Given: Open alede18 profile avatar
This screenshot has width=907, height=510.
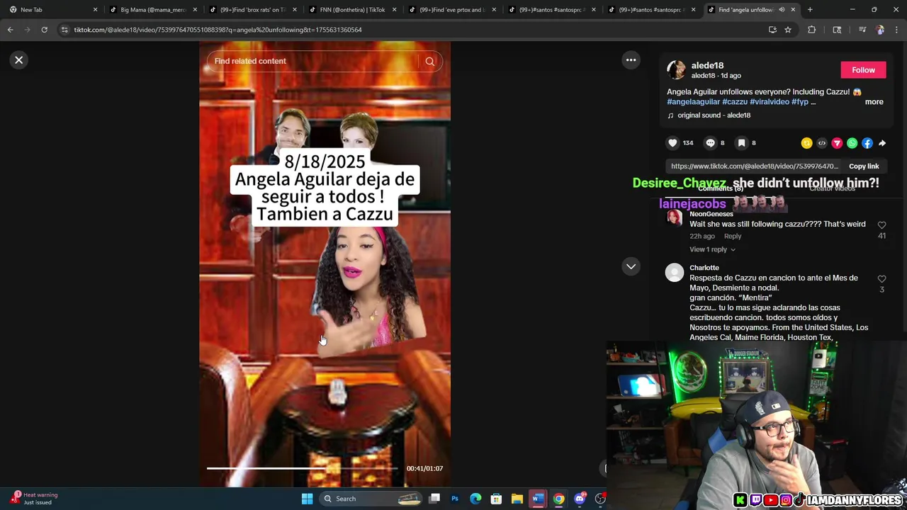Looking at the screenshot, I should point(676,70).
